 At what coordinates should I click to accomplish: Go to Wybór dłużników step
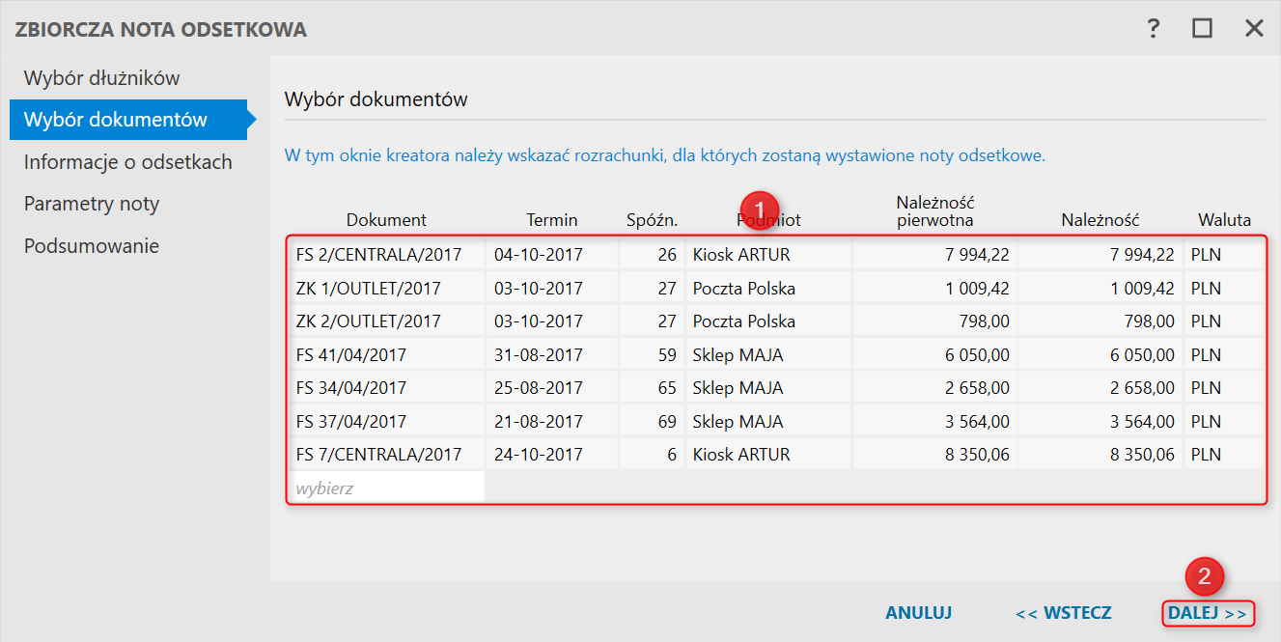click(101, 78)
